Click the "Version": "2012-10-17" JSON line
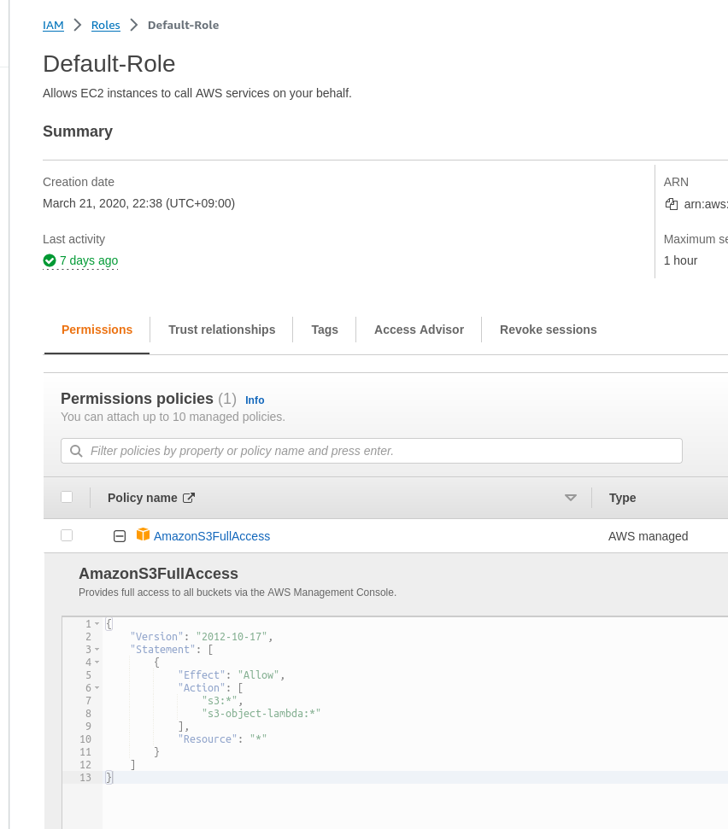This screenshot has width=728, height=829. [x=201, y=637]
